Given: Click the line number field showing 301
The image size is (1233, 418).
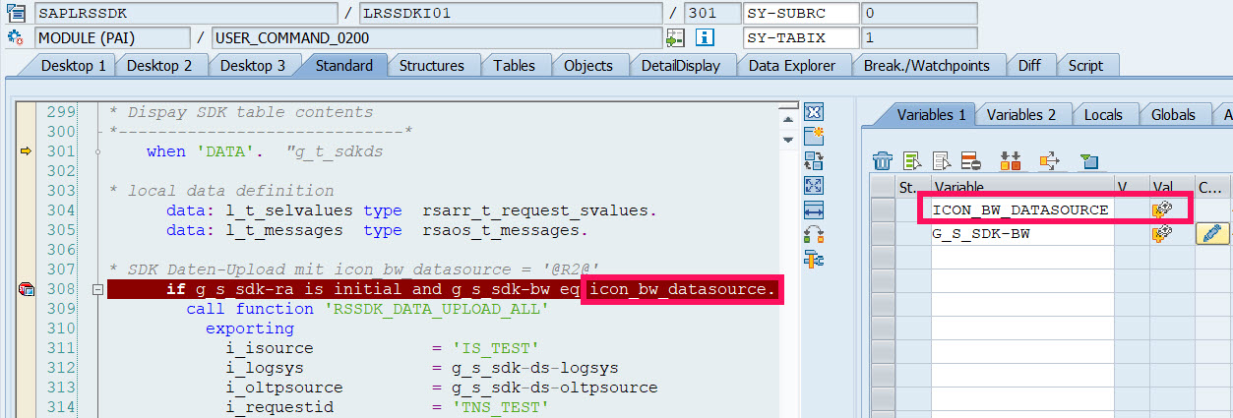Looking at the screenshot, I should (711, 13).
